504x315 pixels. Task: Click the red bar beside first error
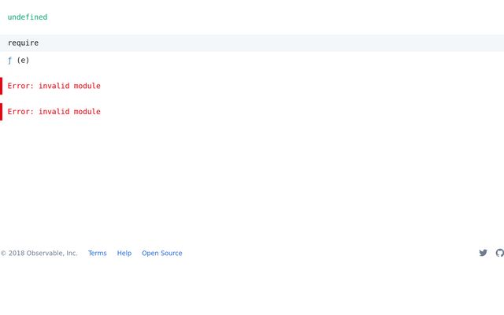pos(2,86)
